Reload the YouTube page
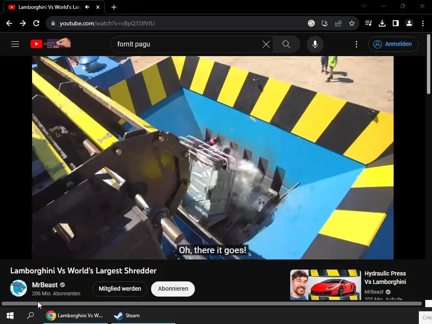Image resolution: width=432 pixels, height=324 pixels. tap(36, 24)
